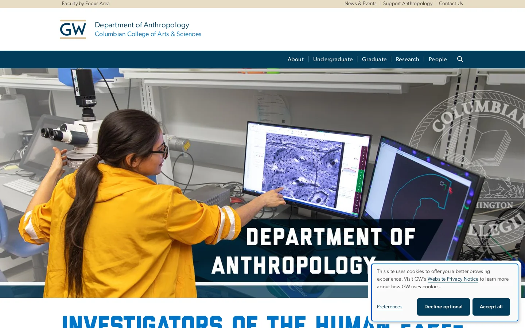Click the Department of Anthropology hero banner
This screenshot has width=525, height=328.
coord(262,183)
